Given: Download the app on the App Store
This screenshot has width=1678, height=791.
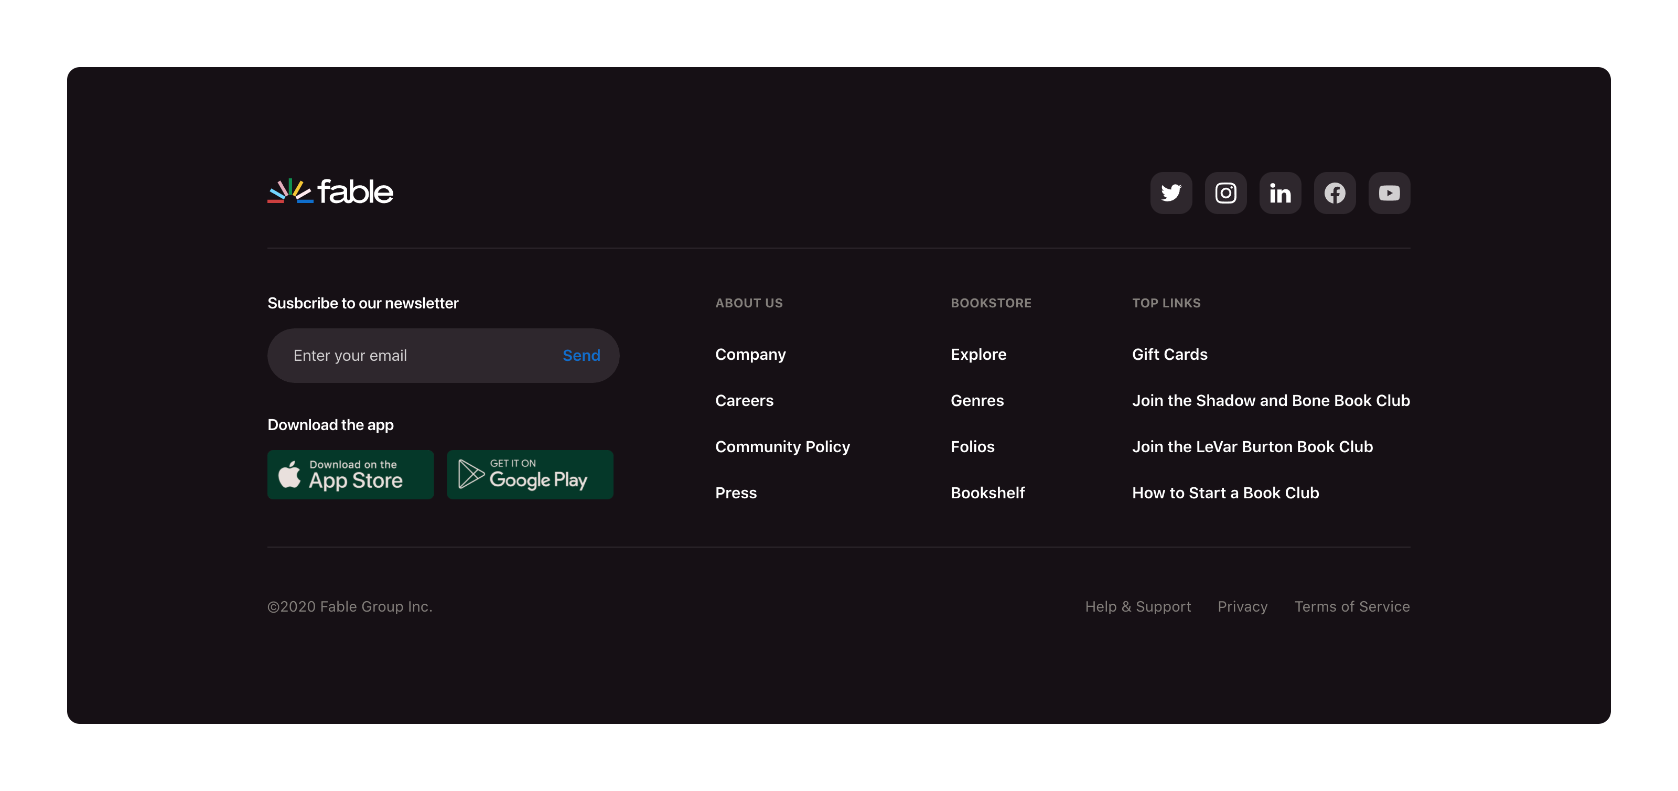Looking at the screenshot, I should [x=350, y=474].
